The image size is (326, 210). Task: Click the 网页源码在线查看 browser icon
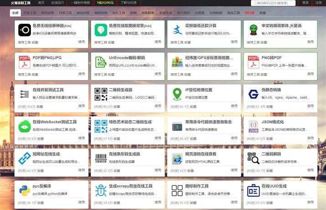(177, 158)
